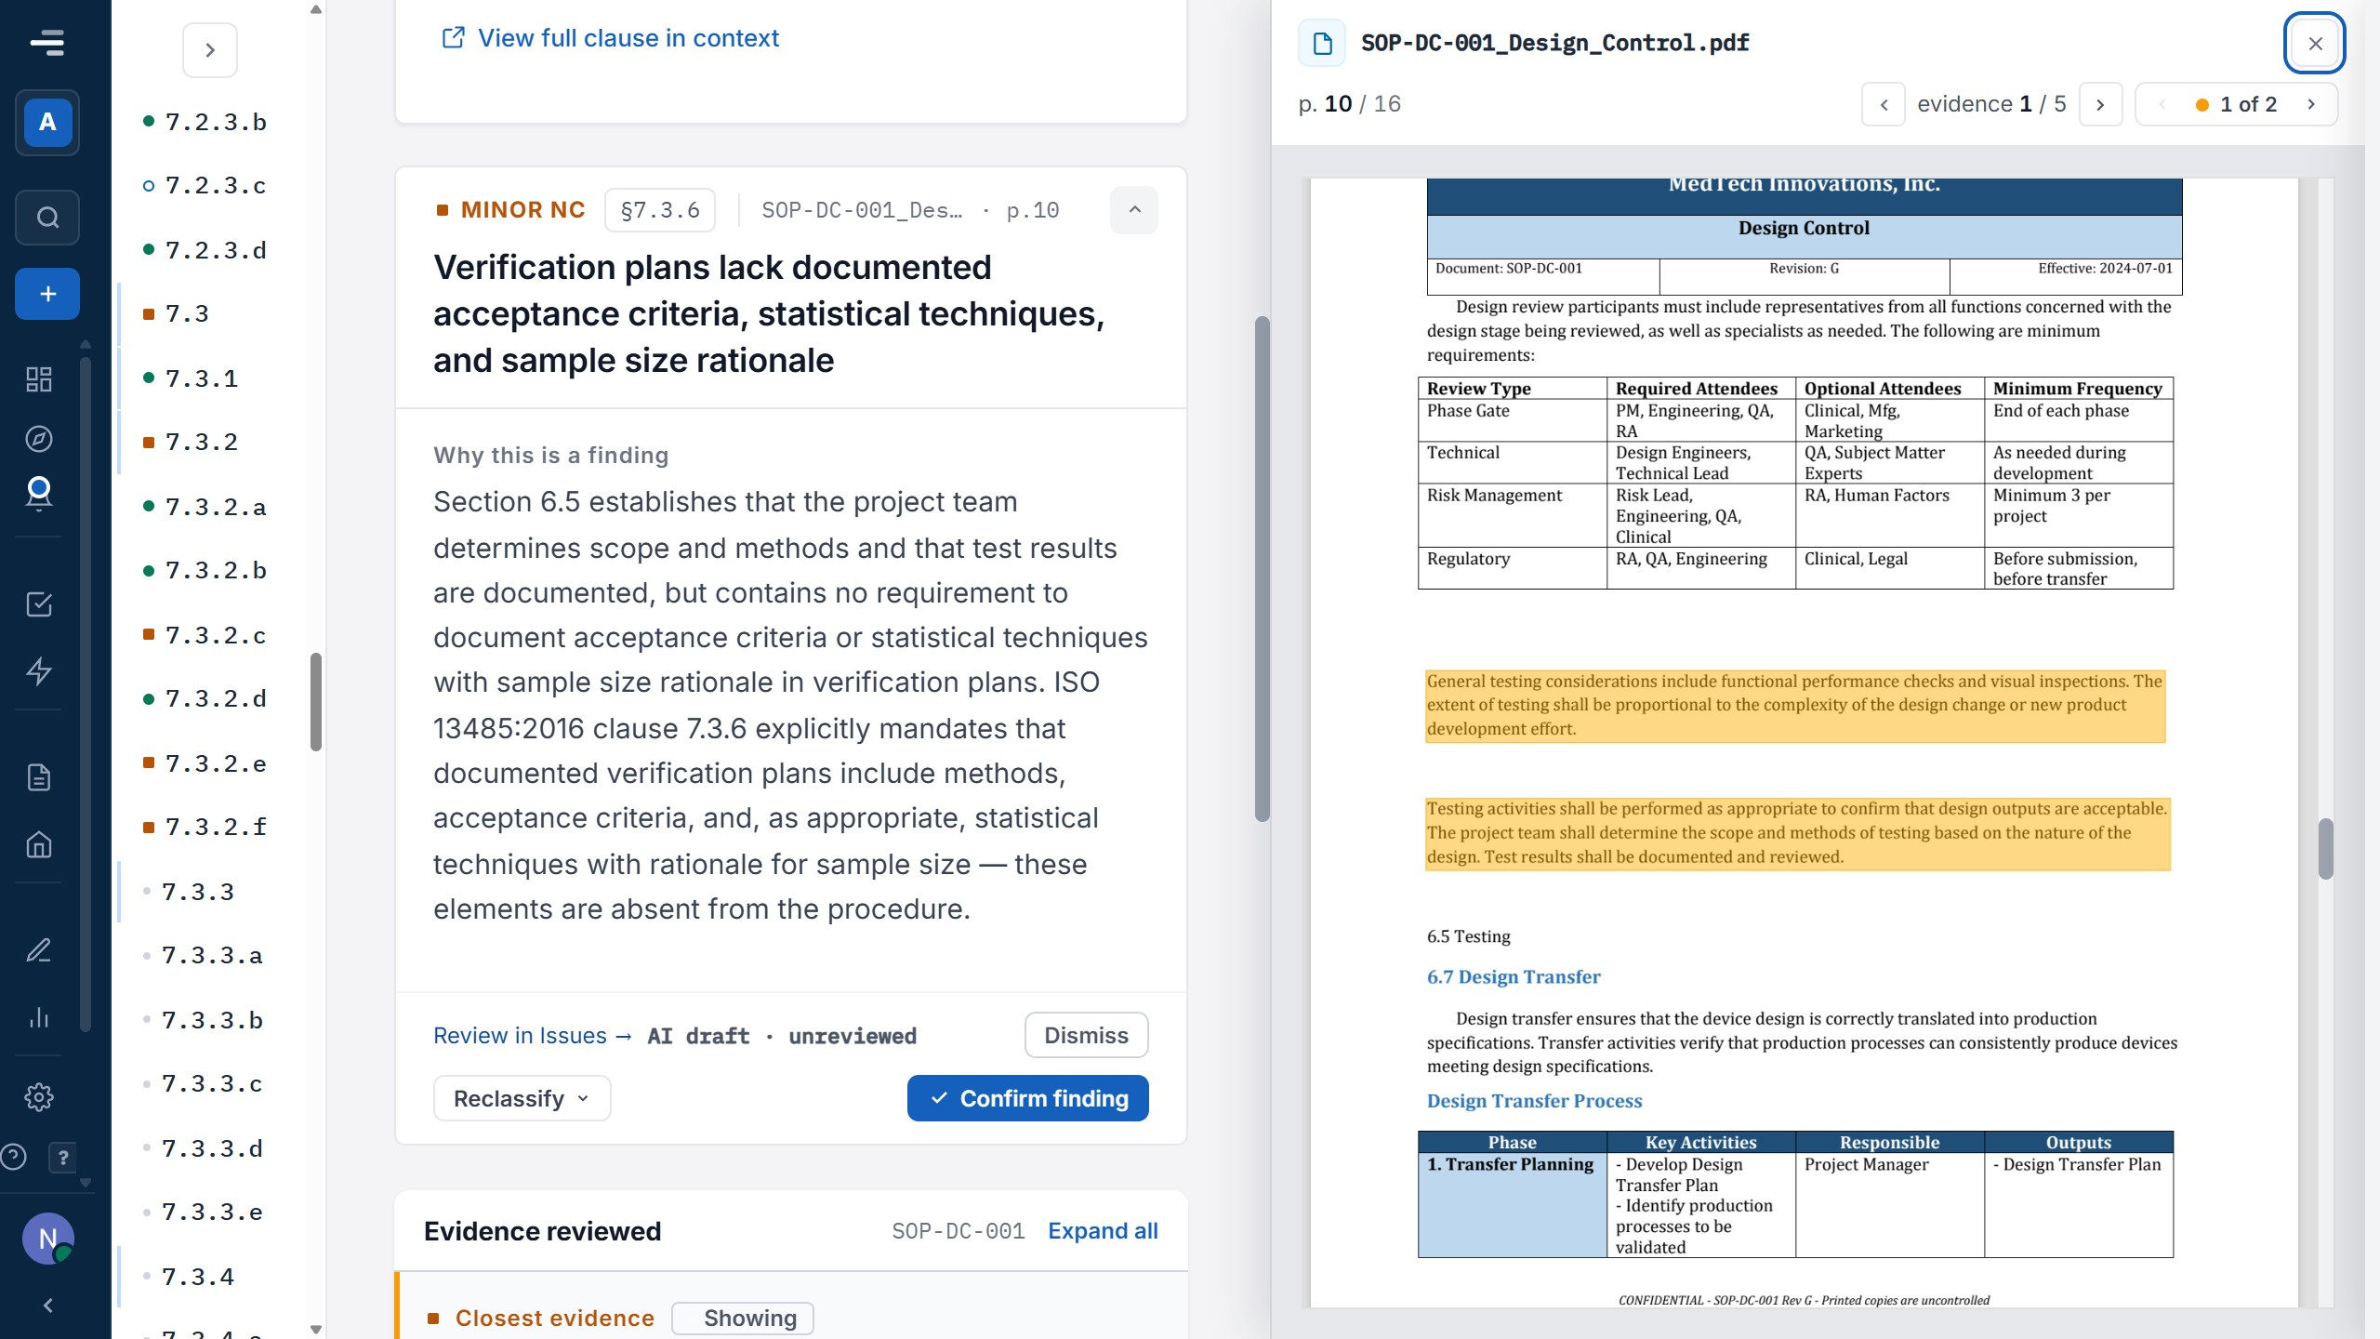The height and width of the screenshot is (1339, 2380).
Task: Open the lightning bolt actions icon
Action: point(38,670)
